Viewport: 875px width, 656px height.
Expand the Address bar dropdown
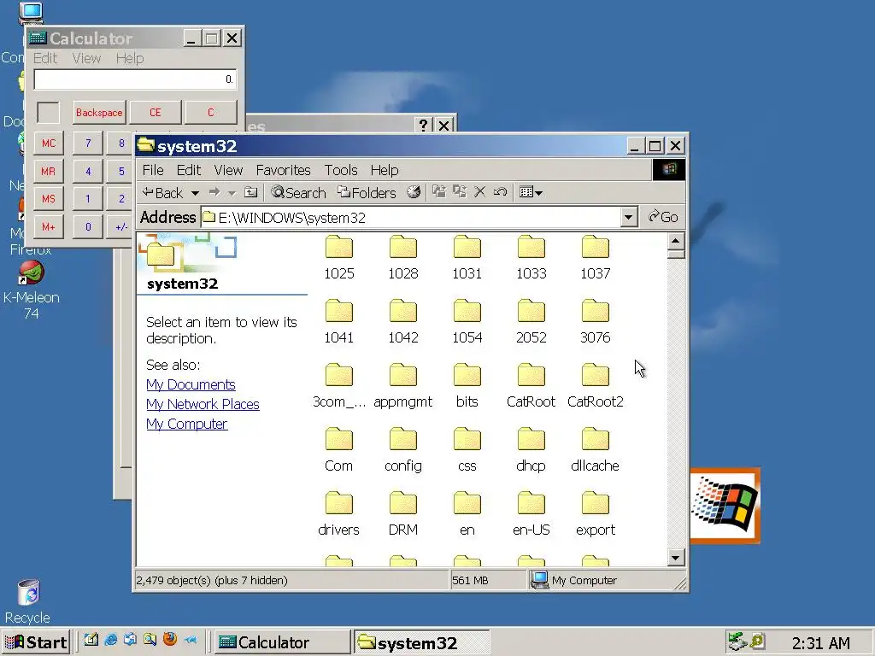tap(628, 217)
